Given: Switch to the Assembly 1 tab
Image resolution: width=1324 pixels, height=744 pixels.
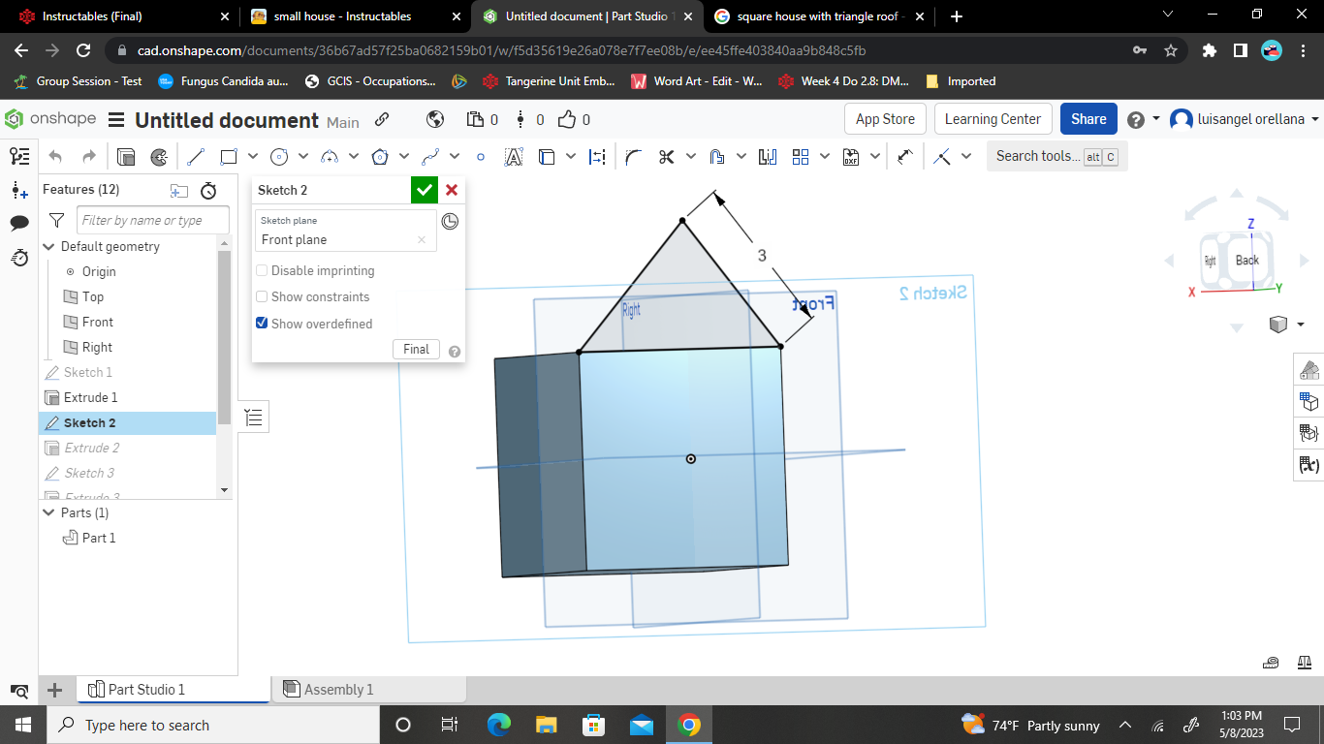Looking at the screenshot, I should click(341, 689).
